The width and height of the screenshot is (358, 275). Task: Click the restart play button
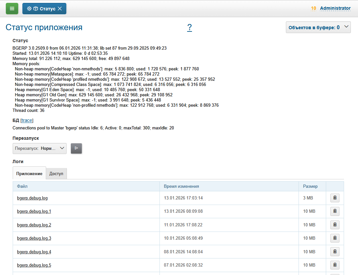[x=76, y=148]
